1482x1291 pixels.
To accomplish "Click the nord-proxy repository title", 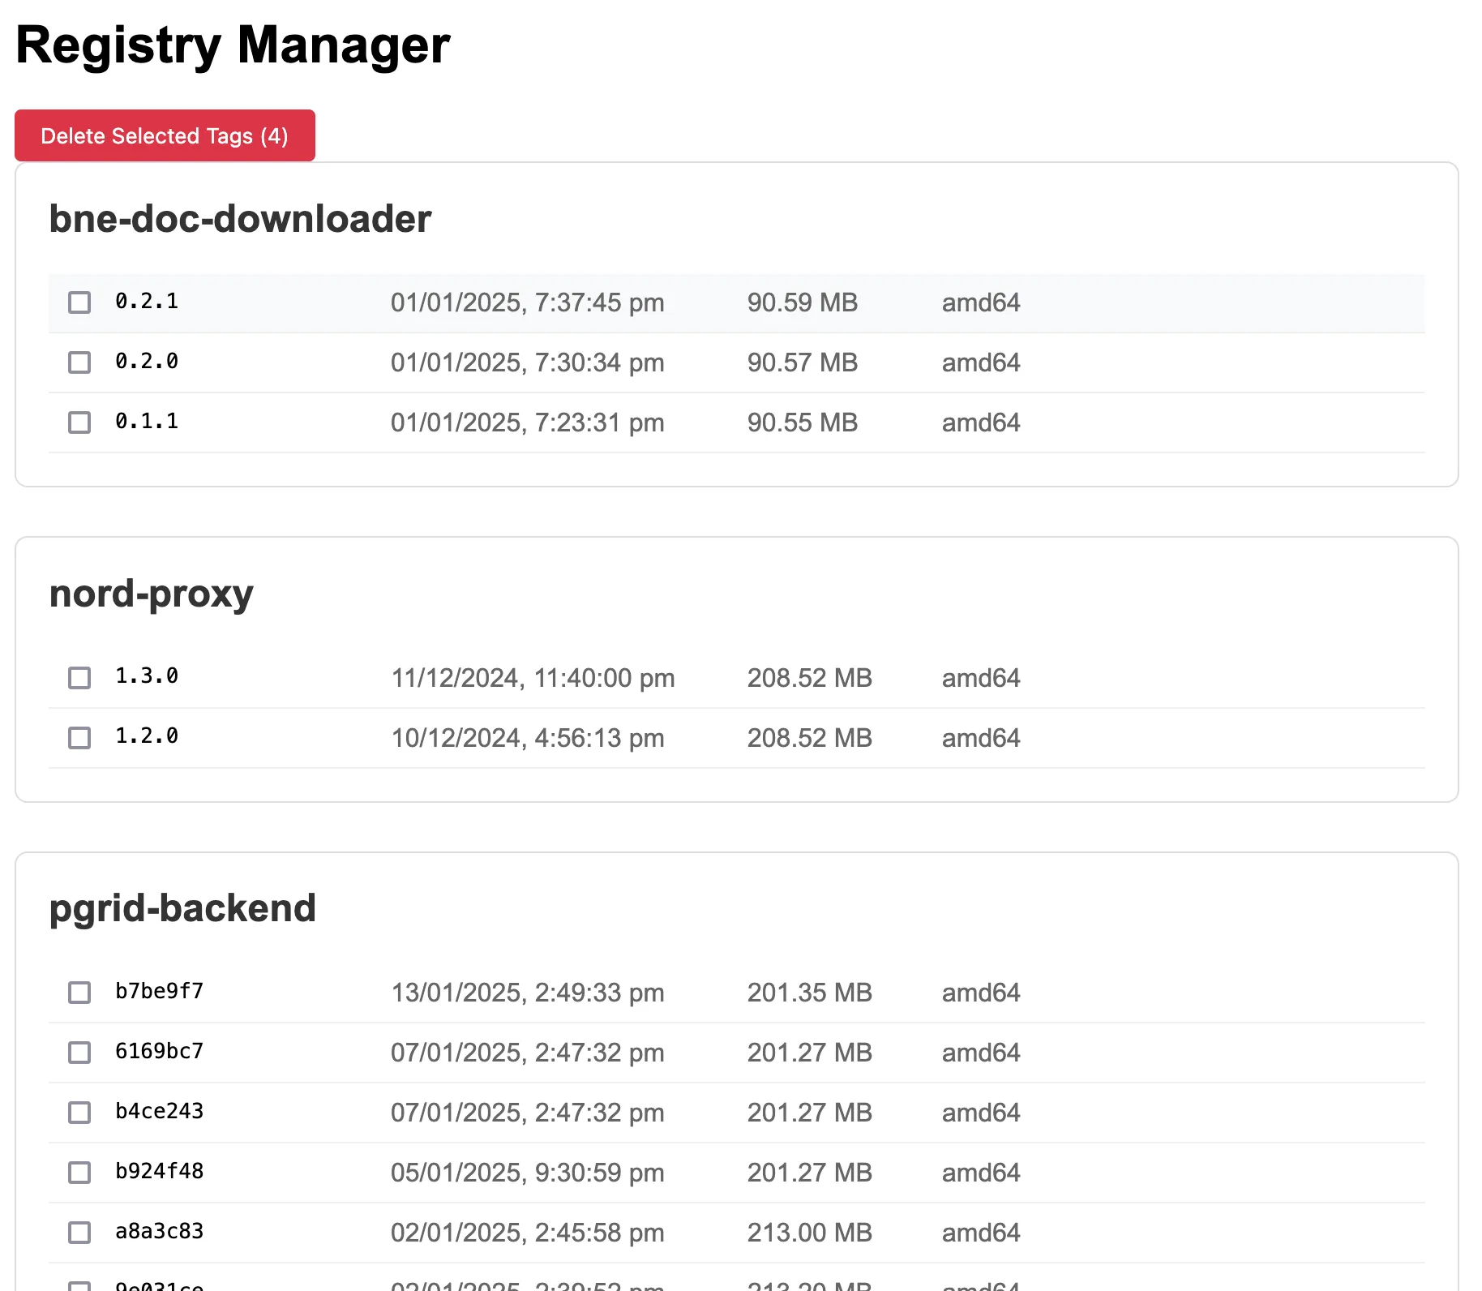I will [x=151, y=594].
